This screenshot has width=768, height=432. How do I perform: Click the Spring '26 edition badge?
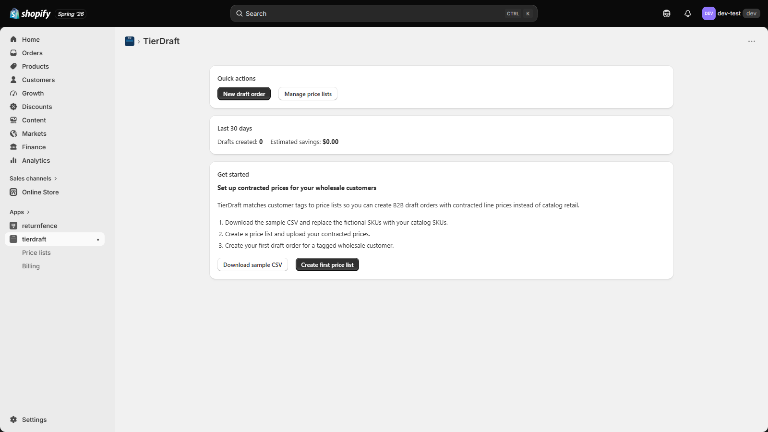pos(71,14)
